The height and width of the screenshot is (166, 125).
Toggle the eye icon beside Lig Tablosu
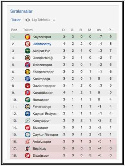coord(28,20)
